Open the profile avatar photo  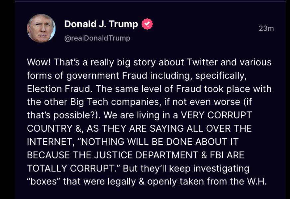tap(41, 29)
